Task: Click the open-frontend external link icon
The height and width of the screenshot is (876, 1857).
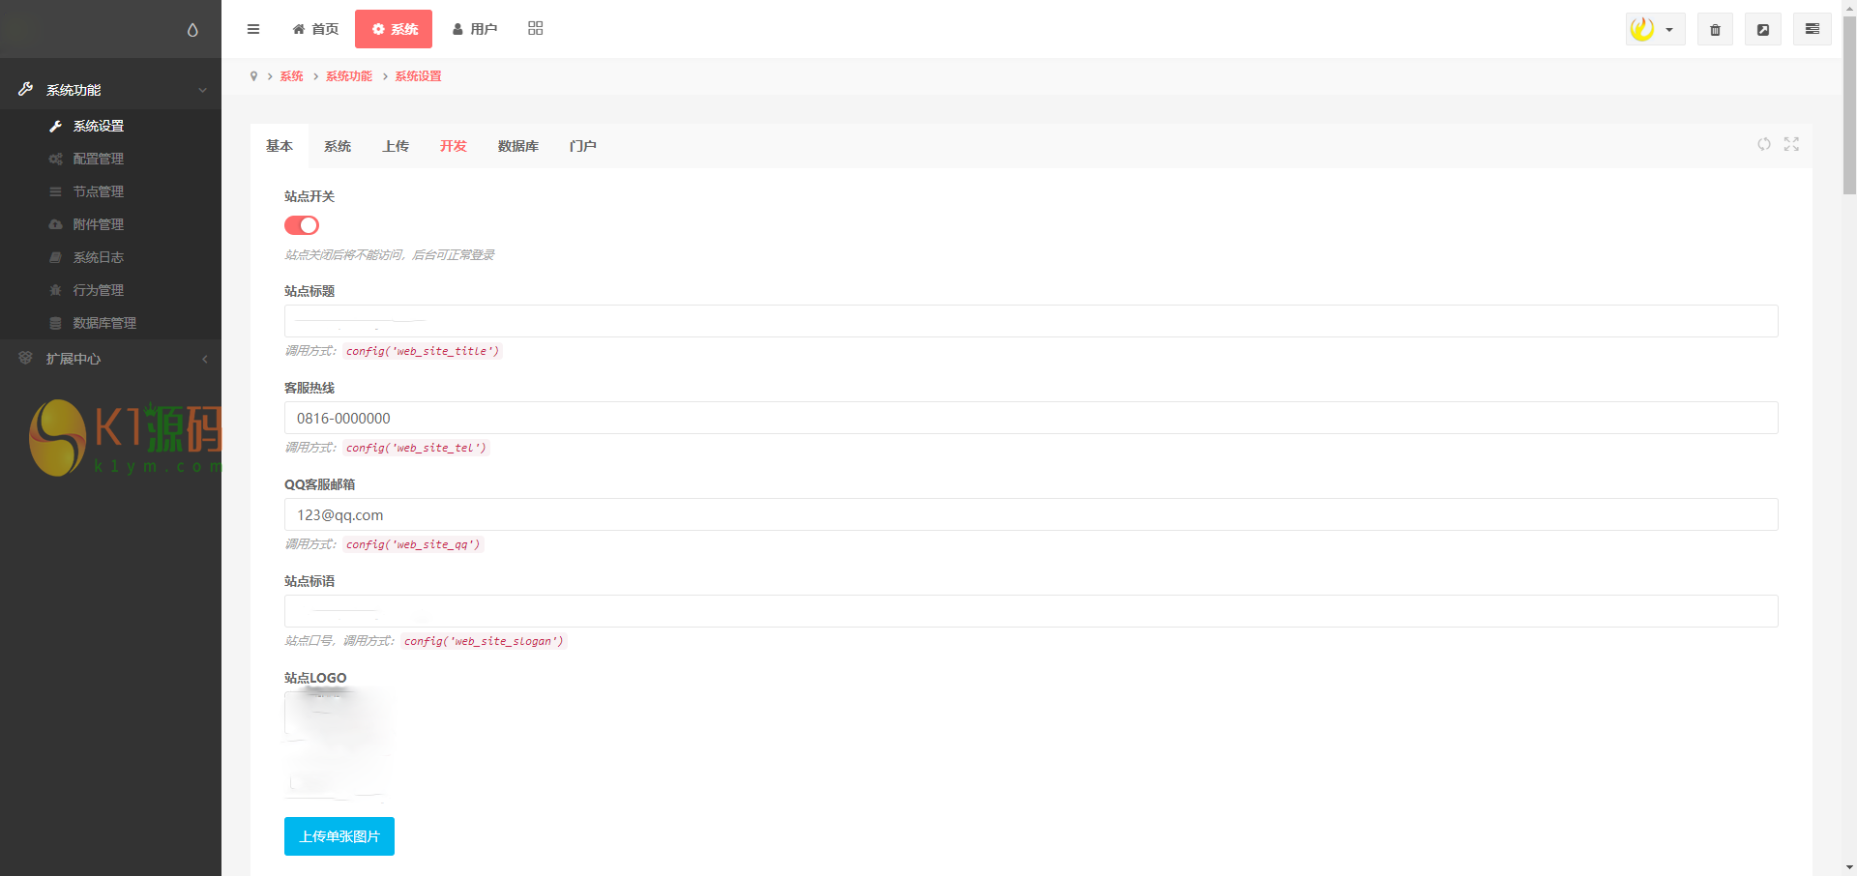Action: coord(1763,29)
